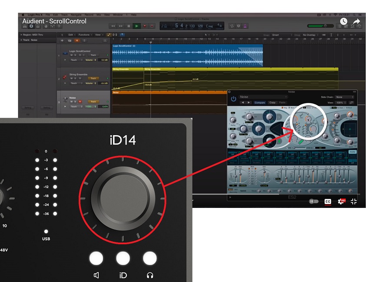Stop playback with the Stop button

[129, 26]
